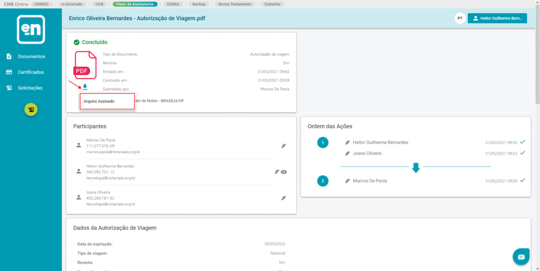This screenshot has height=271, width=540.
Task: Switch to the Fluxo de Assinaturas tab
Action: point(135,4)
